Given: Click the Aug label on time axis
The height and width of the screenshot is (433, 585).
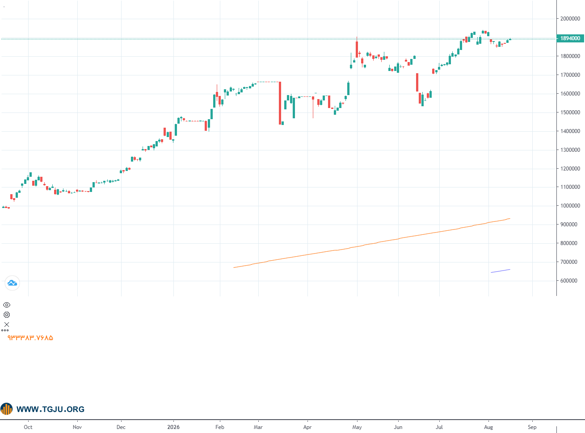Looking at the screenshot, I should pos(488,427).
